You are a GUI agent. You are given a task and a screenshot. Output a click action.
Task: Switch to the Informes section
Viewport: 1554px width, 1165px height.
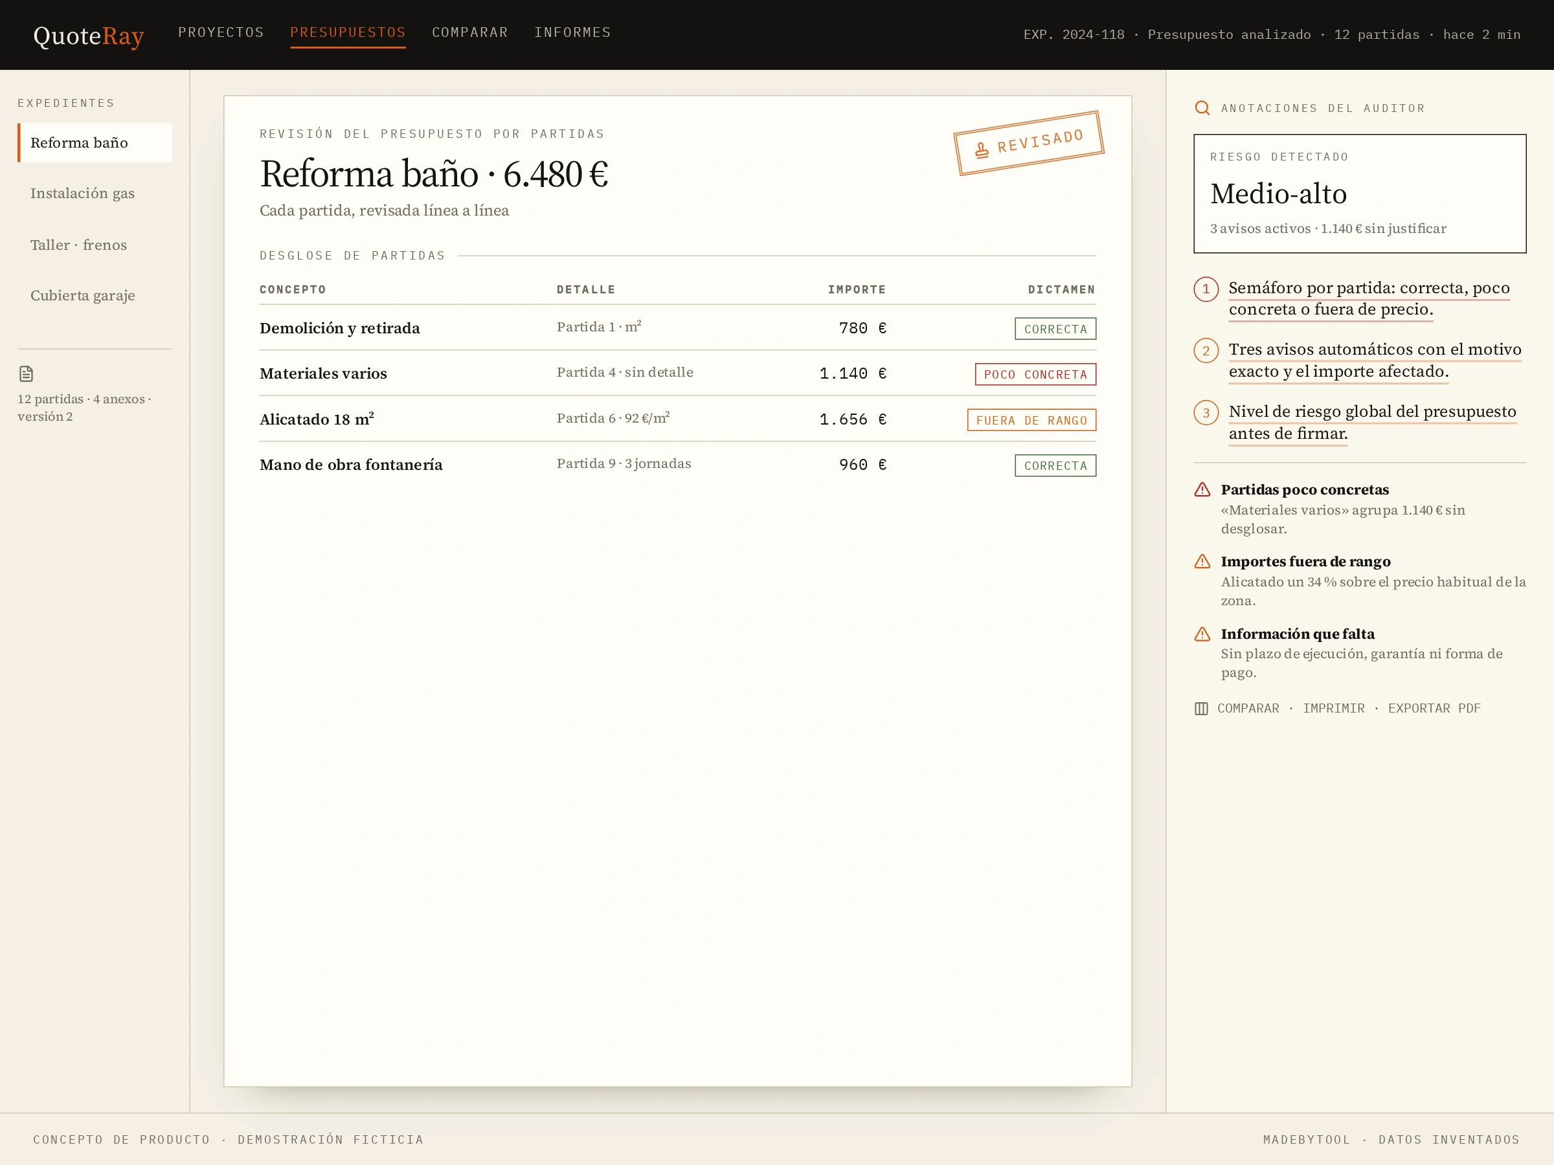click(572, 32)
